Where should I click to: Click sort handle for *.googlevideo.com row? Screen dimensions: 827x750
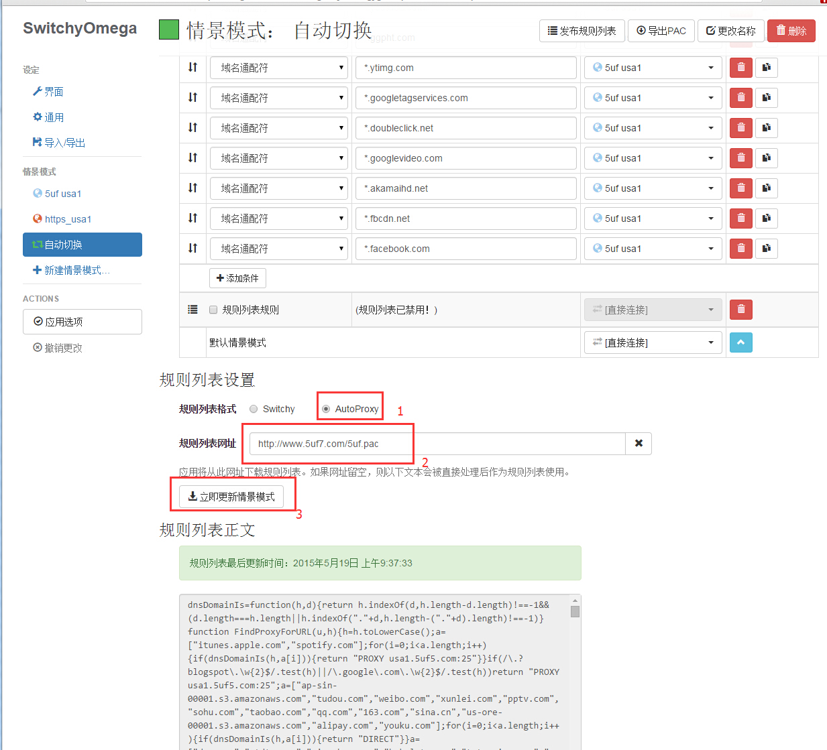click(x=193, y=158)
